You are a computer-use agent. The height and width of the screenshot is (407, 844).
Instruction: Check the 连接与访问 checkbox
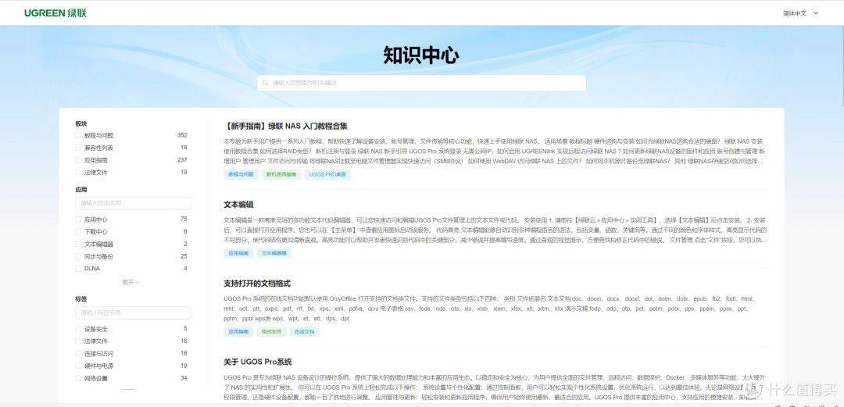[78, 353]
